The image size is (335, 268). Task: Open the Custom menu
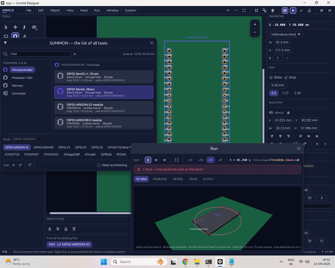click(x=130, y=10)
